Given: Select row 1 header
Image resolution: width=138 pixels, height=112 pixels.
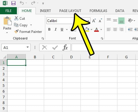Looking at the screenshot, I should [x=3, y=63].
